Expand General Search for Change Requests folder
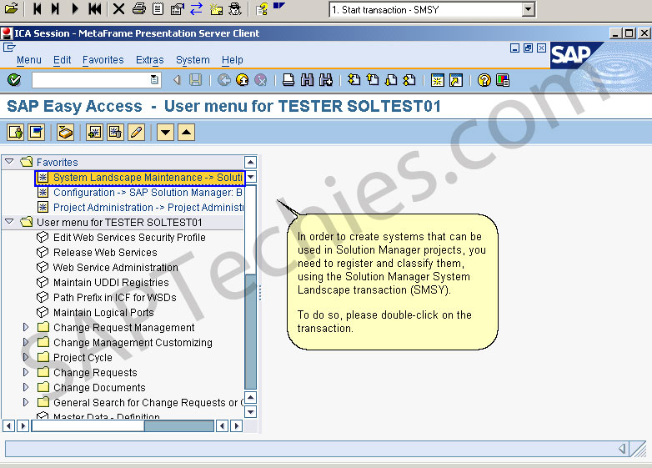Viewport: 652px width, 468px height. coord(26,402)
